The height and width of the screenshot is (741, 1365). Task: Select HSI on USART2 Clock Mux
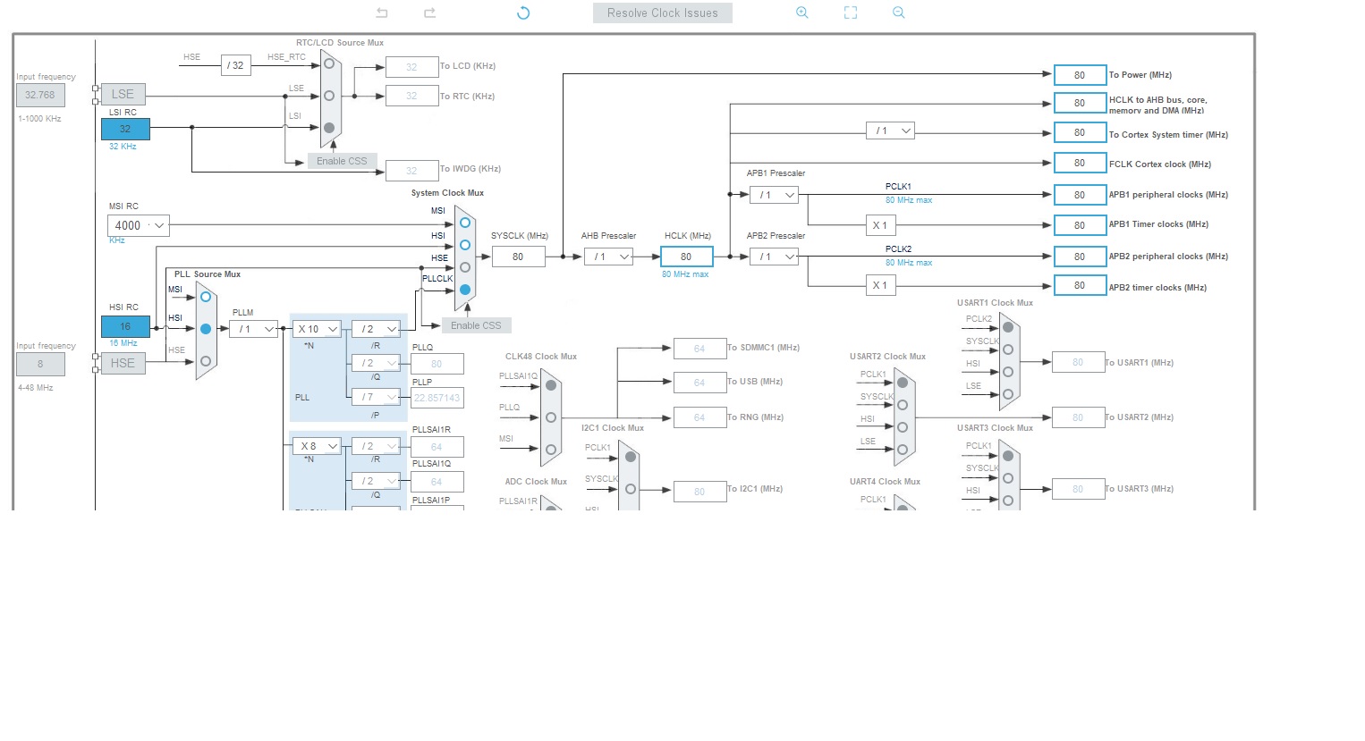pyautogui.click(x=903, y=427)
